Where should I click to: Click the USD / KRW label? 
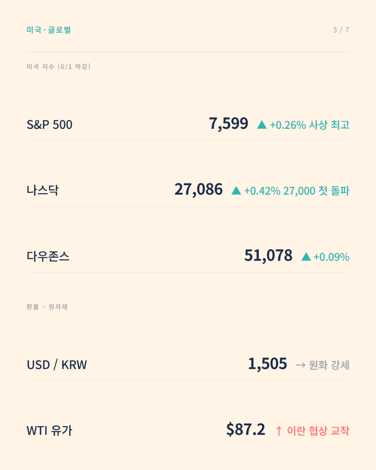tap(57, 365)
